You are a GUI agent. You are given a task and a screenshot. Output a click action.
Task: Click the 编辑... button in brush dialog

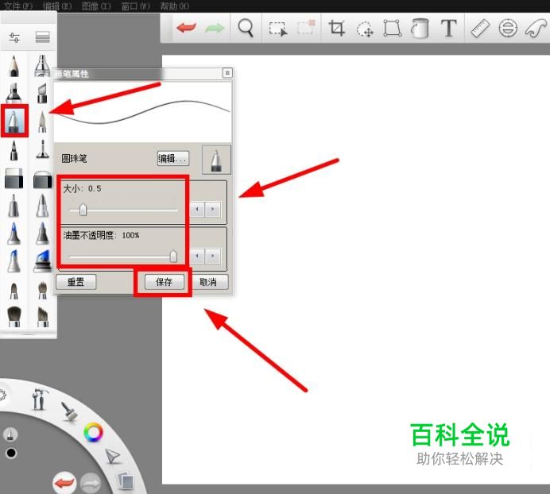(173, 159)
